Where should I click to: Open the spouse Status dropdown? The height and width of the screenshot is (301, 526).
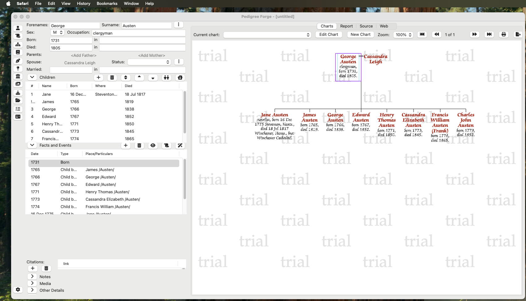149,62
